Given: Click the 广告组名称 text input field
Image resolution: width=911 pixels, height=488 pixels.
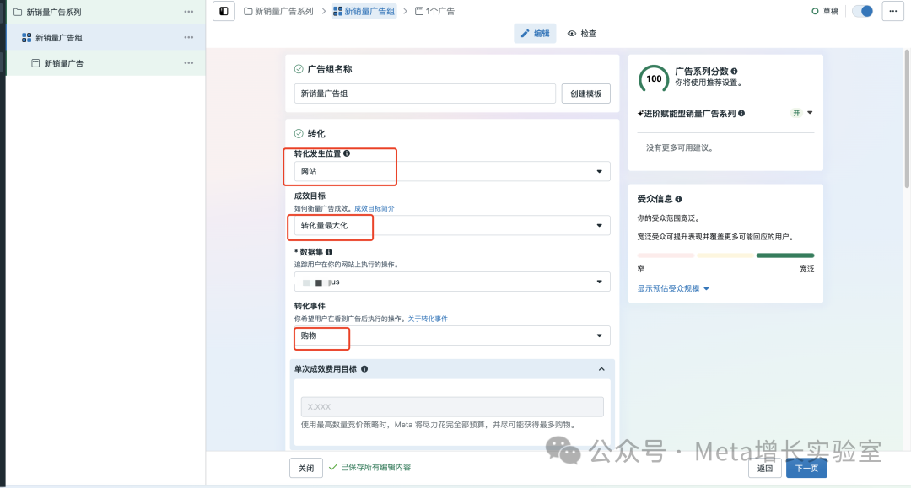Looking at the screenshot, I should (x=424, y=93).
